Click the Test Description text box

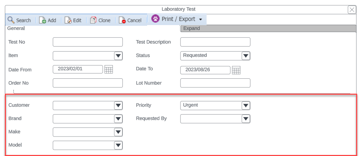(x=215, y=42)
